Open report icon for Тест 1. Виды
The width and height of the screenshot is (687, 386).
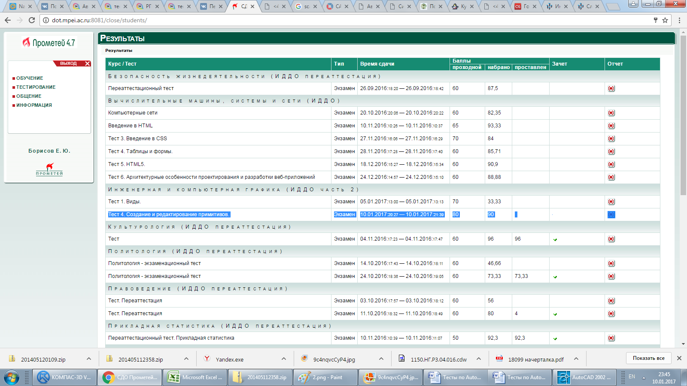[x=611, y=202]
